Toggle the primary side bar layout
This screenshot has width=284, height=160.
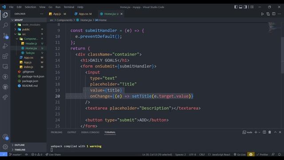236,7
